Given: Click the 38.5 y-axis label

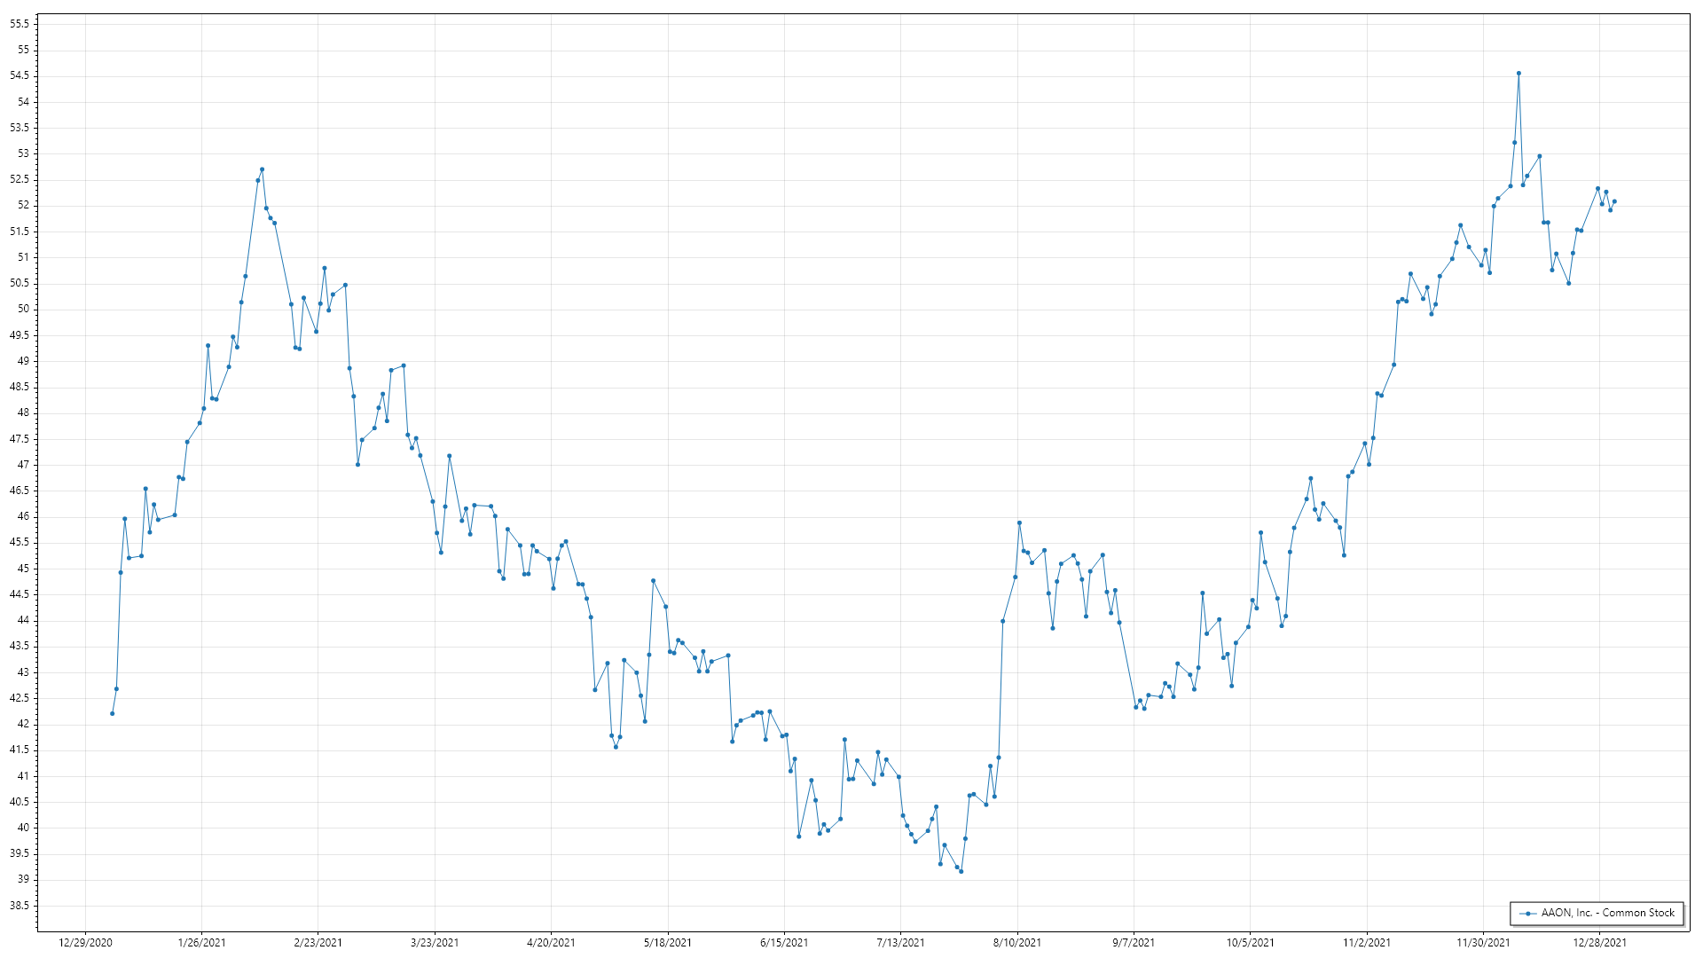Looking at the screenshot, I should 20,906.
